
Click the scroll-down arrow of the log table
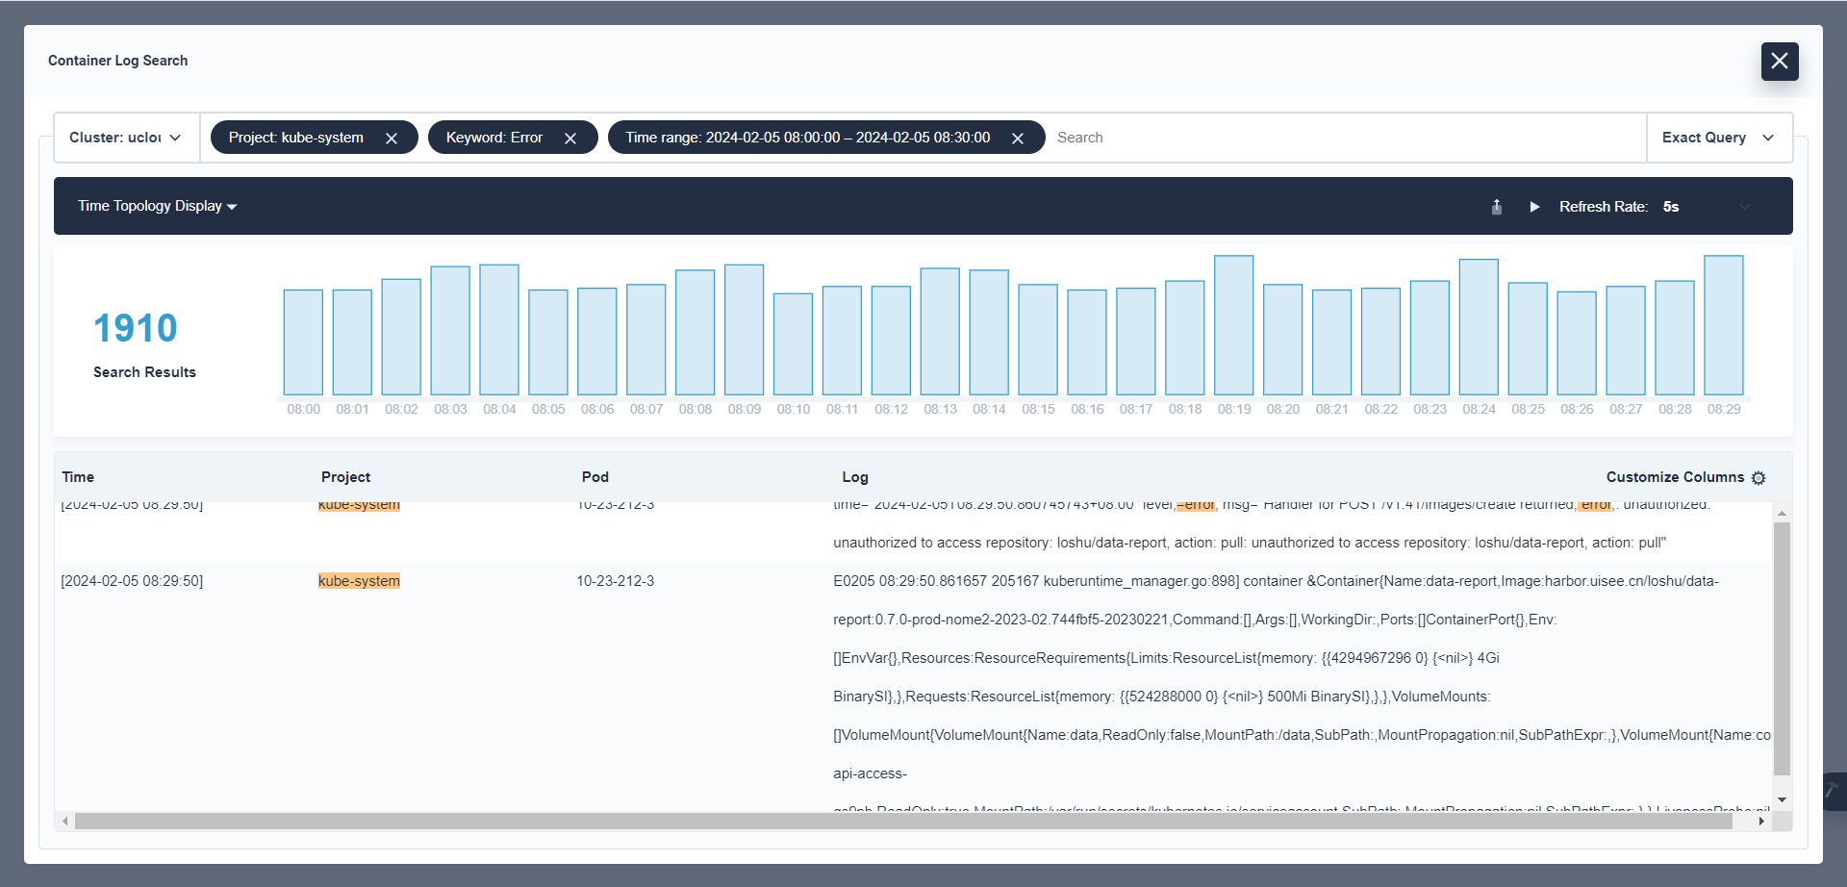[x=1782, y=799]
